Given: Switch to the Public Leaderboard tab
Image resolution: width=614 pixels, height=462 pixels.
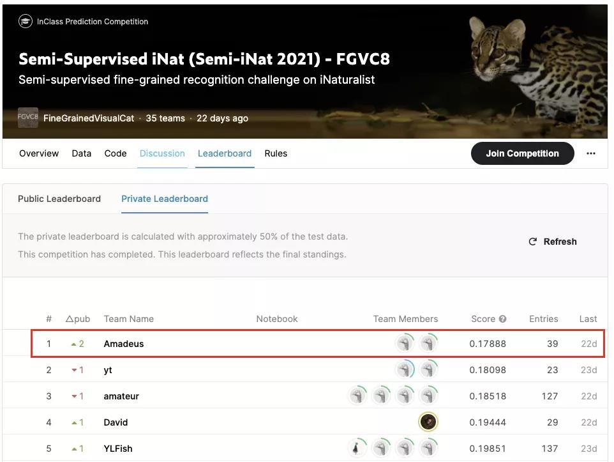Looking at the screenshot, I should tap(59, 199).
